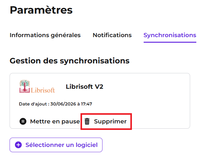Click the Paramètres page heading

(x=41, y=10)
